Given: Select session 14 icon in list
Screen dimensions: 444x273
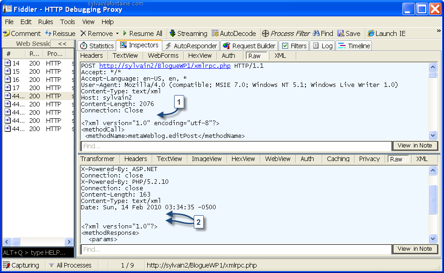Looking at the screenshot, I should point(8,63).
